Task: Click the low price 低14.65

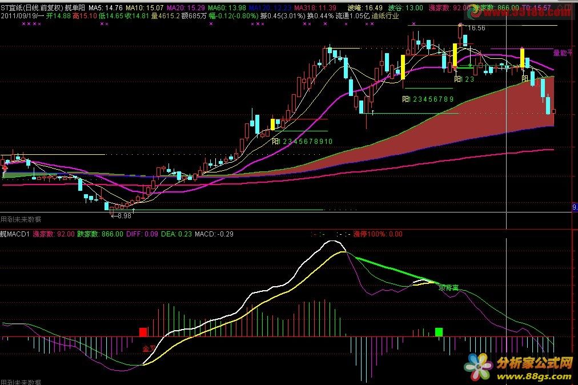Action: [111, 16]
